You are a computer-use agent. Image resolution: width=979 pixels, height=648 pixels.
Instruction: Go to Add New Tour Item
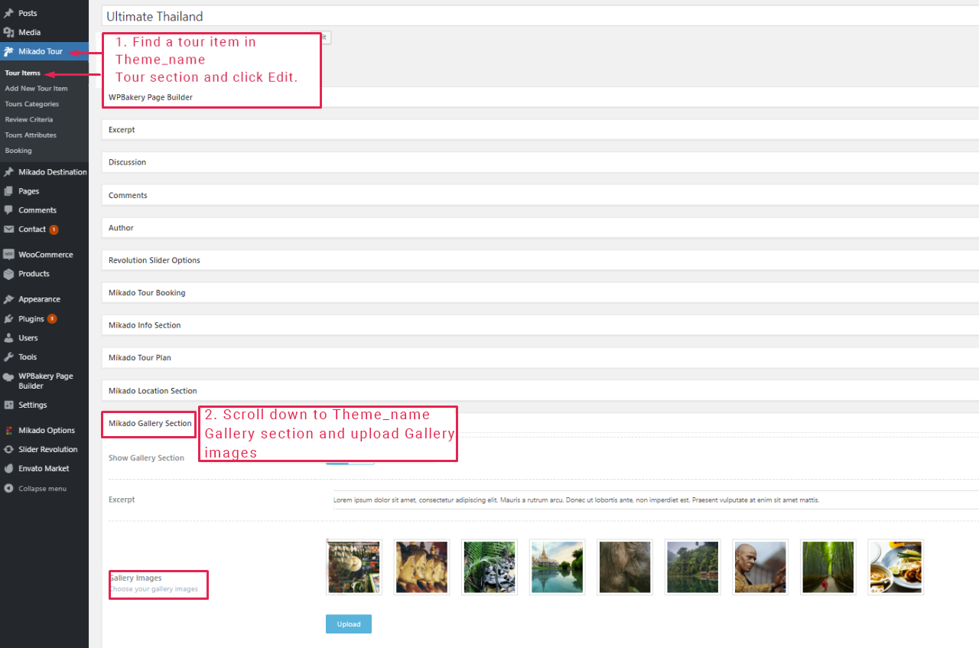click(36, 89)
